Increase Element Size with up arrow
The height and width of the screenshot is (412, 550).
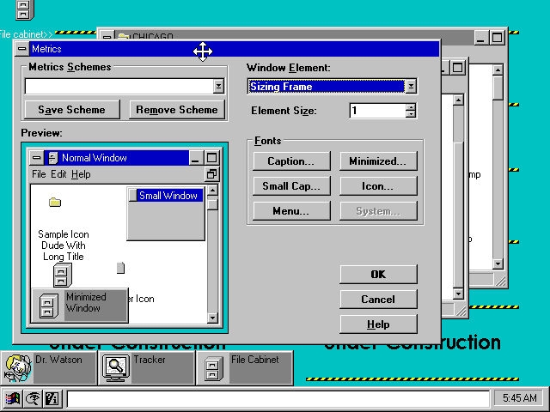[x=411, y=106]
